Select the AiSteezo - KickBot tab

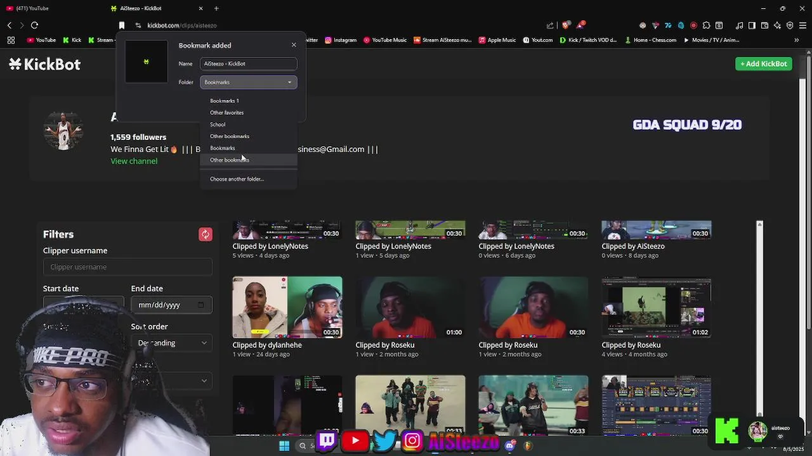point(155,8)
